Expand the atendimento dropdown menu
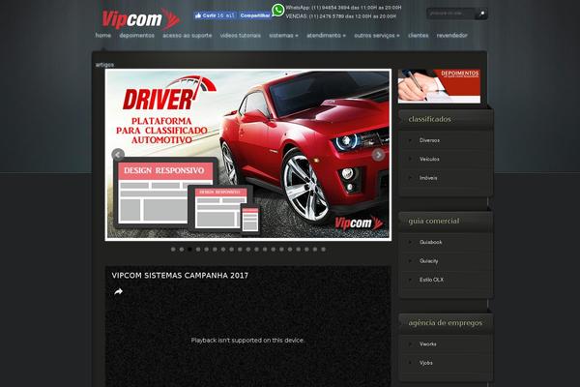This screenshot has height=387, width=580. pyautogui.click(x=326, y=35)
